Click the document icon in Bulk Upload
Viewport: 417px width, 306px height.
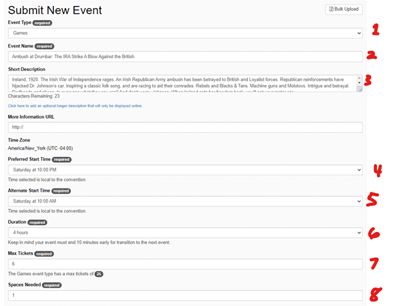tap(331, 9)
